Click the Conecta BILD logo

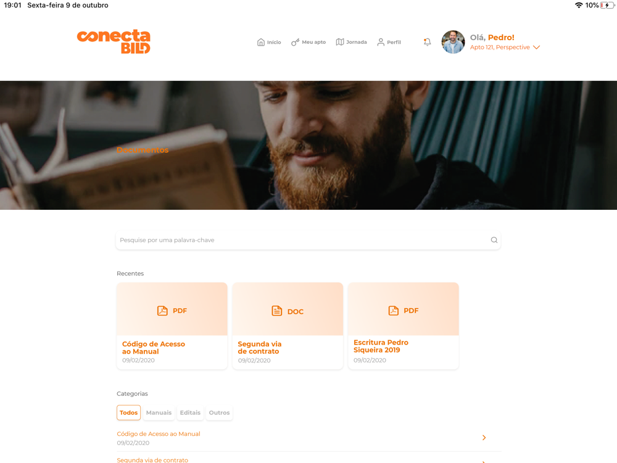(114, 41)
